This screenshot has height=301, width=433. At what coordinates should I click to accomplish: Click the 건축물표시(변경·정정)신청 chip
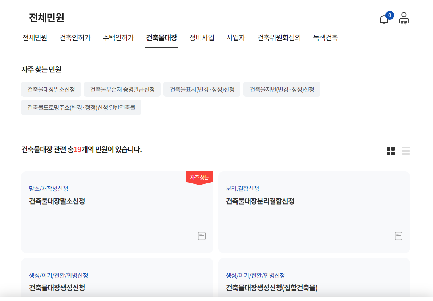pyautogui.click(x=202, y=90)
